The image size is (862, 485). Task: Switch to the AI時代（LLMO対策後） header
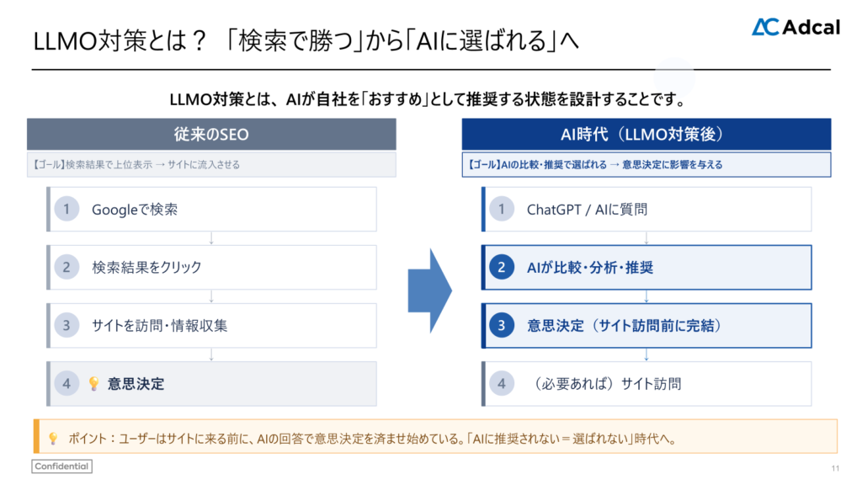pyautogui.click(x=646, y=134)
